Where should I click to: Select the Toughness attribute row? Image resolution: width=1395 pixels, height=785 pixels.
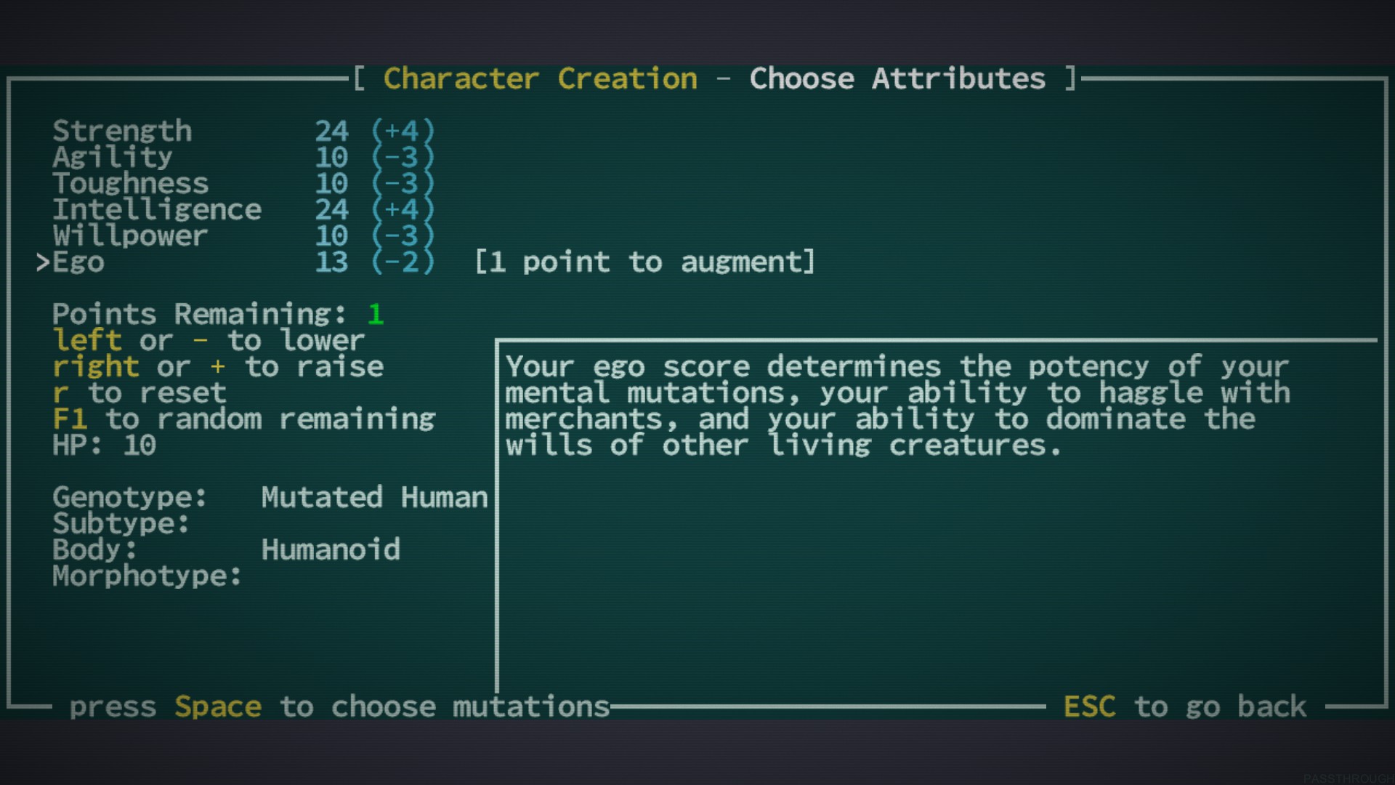click(130, 184)
